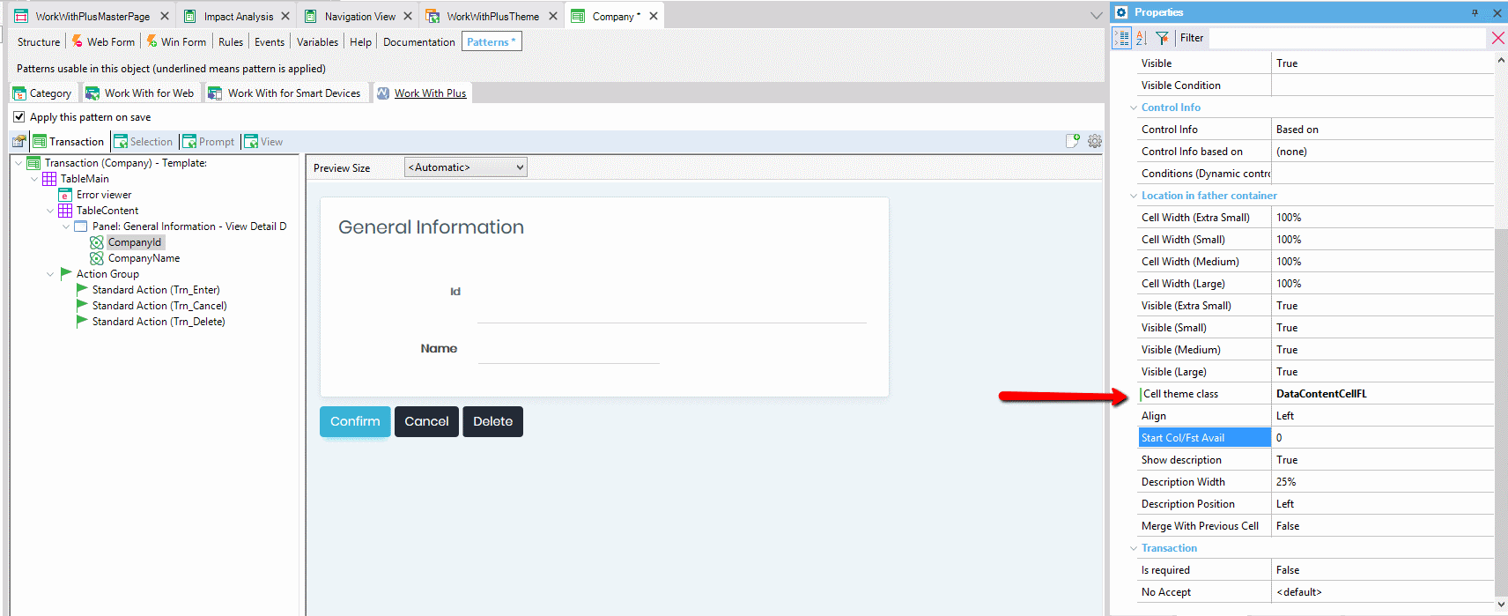Click the categorized view icon in Properties
Image resolution: width=1508 pixels, height=616 pixels.
[x=1121, y=38]
